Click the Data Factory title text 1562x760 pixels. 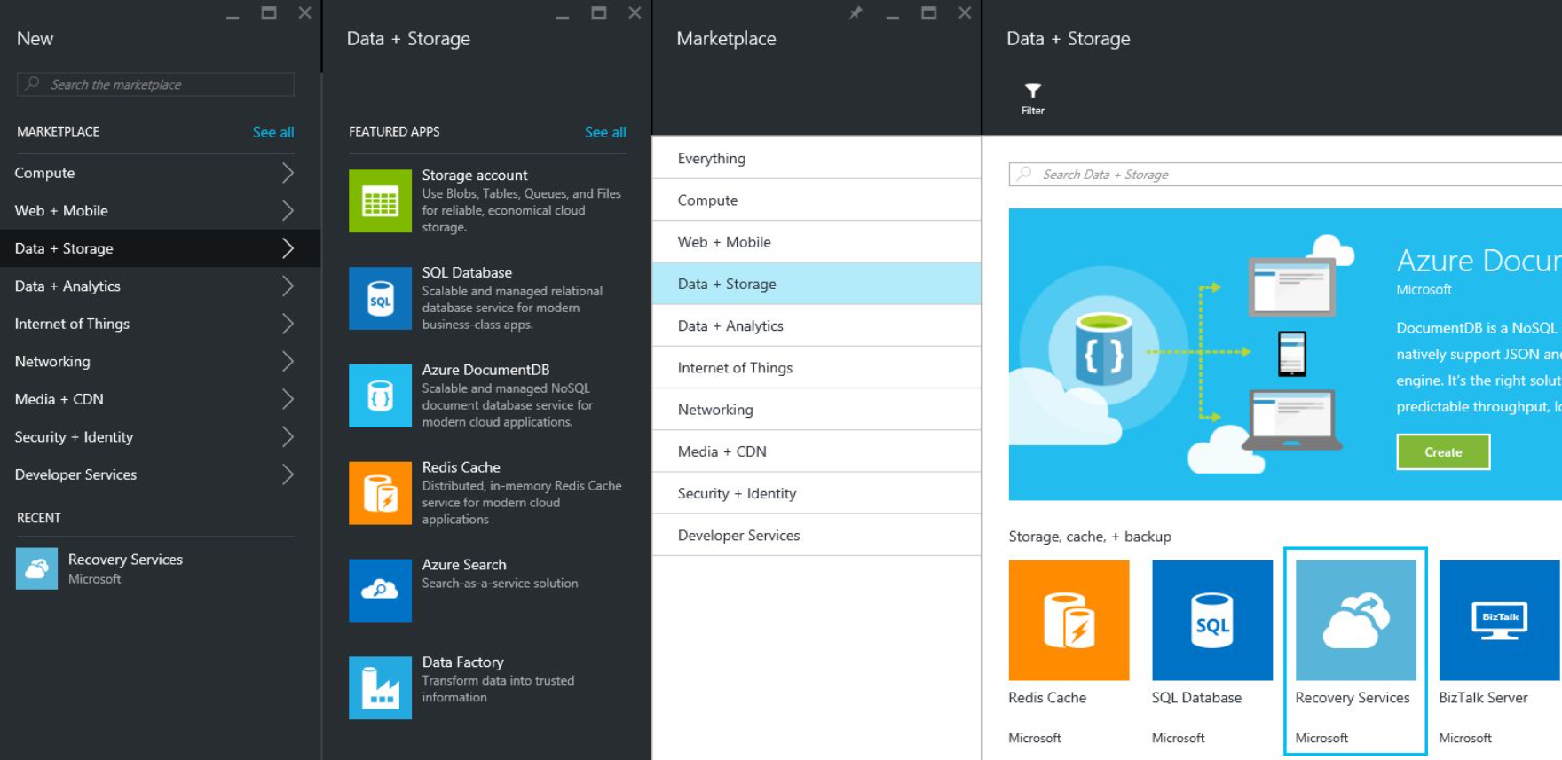[x=462, y=662]
